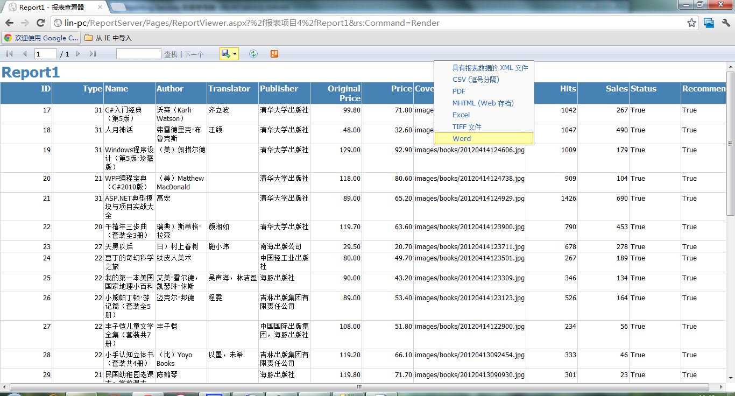Open a new browser tab
The height and width of the screenshot is (396, 735).
118,8
